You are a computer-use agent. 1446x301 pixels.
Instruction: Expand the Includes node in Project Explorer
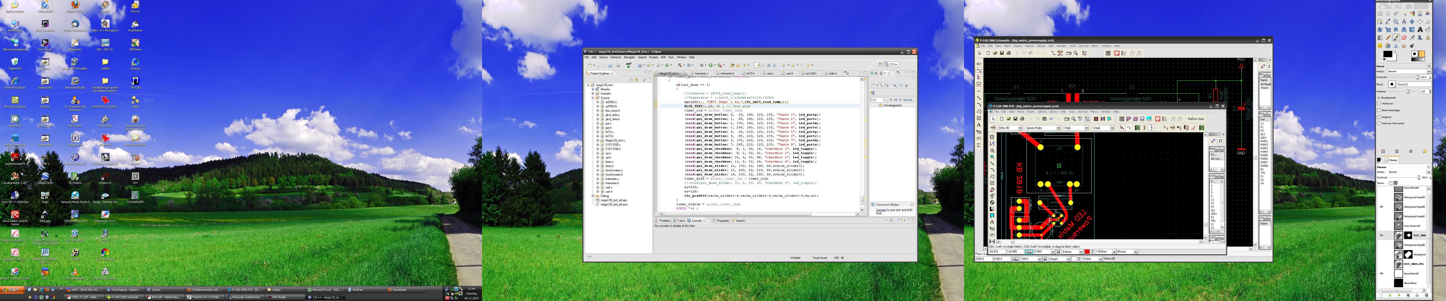(x=593, y=94)
